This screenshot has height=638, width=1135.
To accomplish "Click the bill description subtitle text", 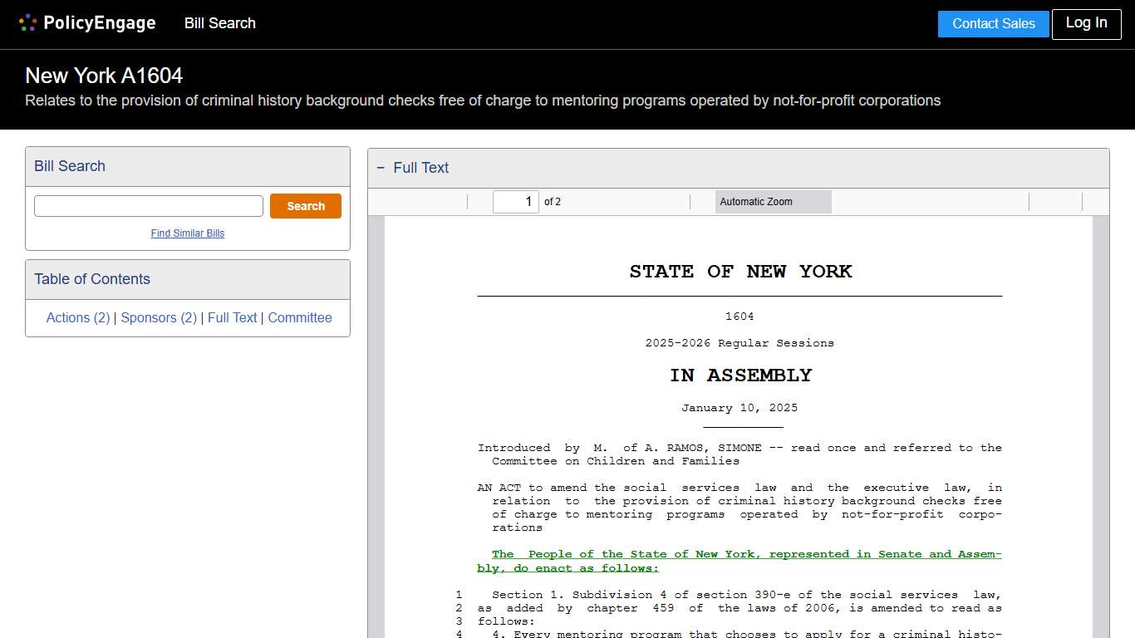I will coord(484,101).
